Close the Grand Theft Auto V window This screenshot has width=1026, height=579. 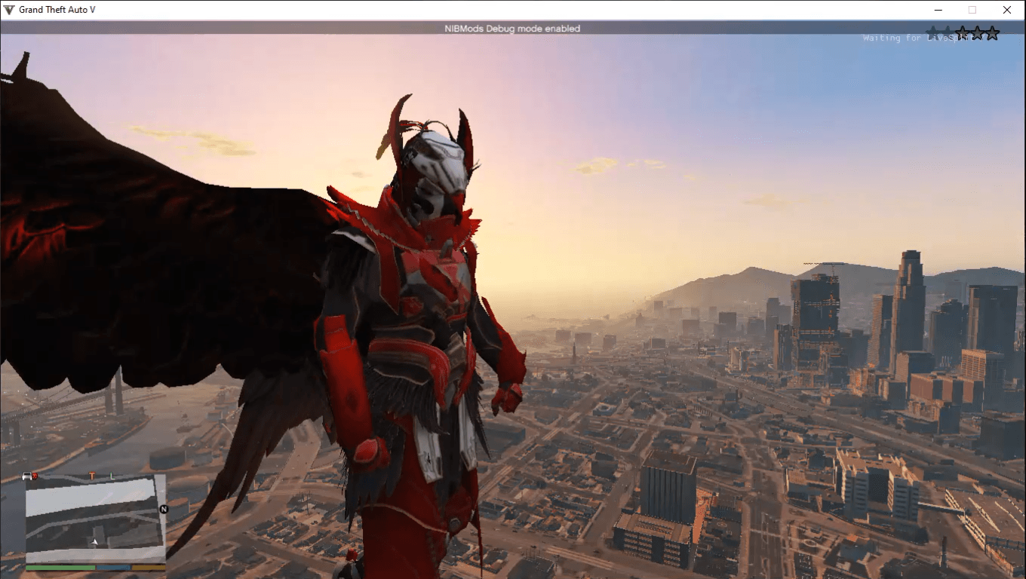click(1007, 10)
